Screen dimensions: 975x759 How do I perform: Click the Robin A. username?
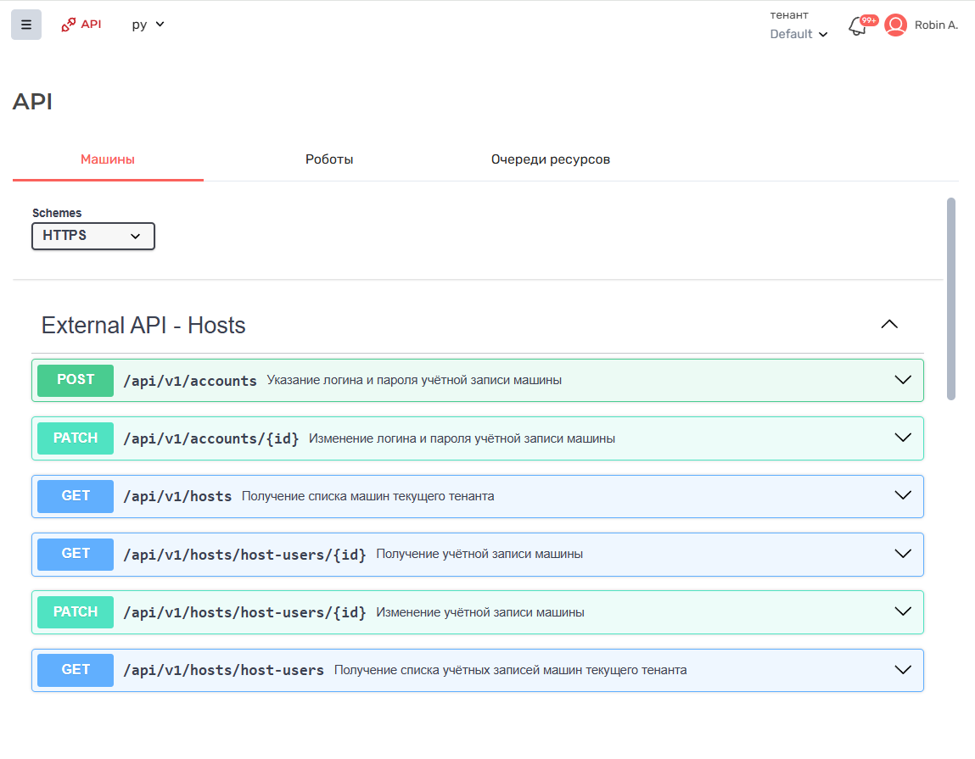pos(936,25)
